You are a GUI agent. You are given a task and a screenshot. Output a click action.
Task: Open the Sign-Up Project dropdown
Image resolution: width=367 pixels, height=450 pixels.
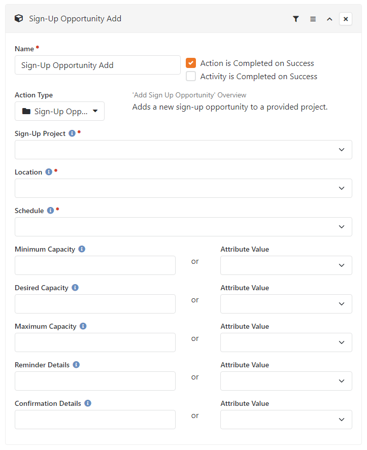coord(183,150)
